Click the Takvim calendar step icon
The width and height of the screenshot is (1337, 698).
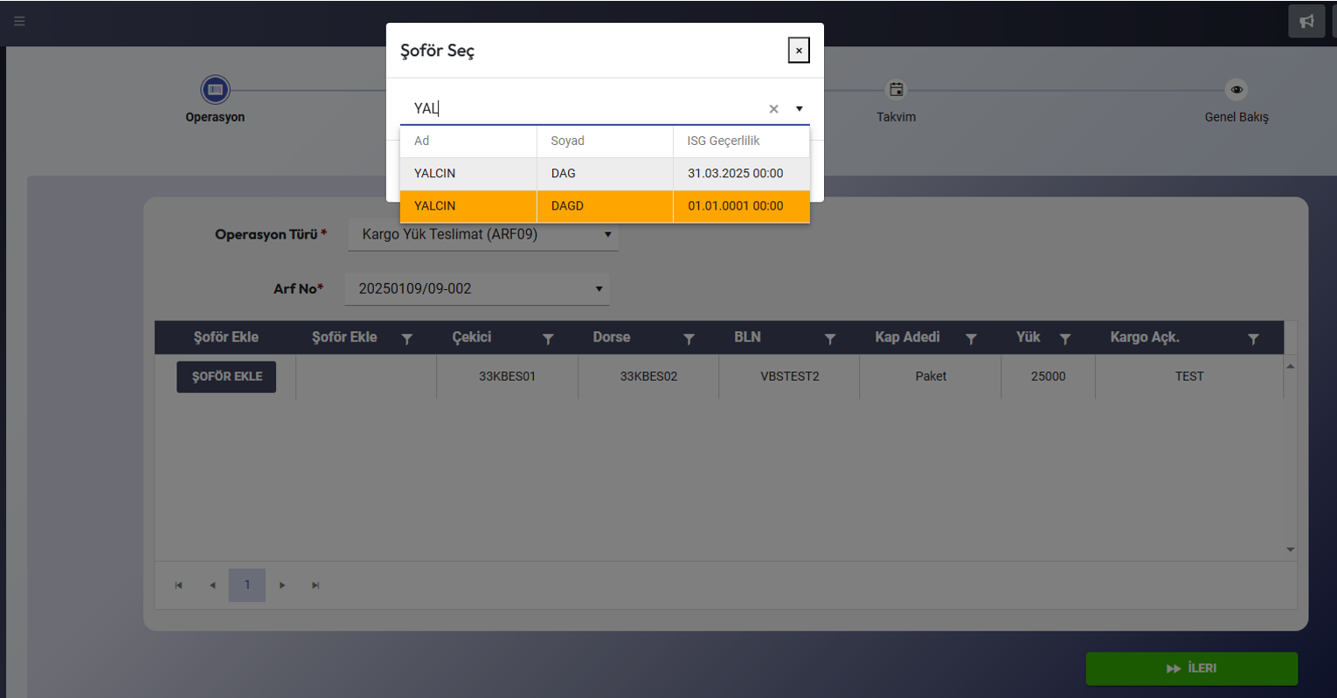[x=896, y=89]
